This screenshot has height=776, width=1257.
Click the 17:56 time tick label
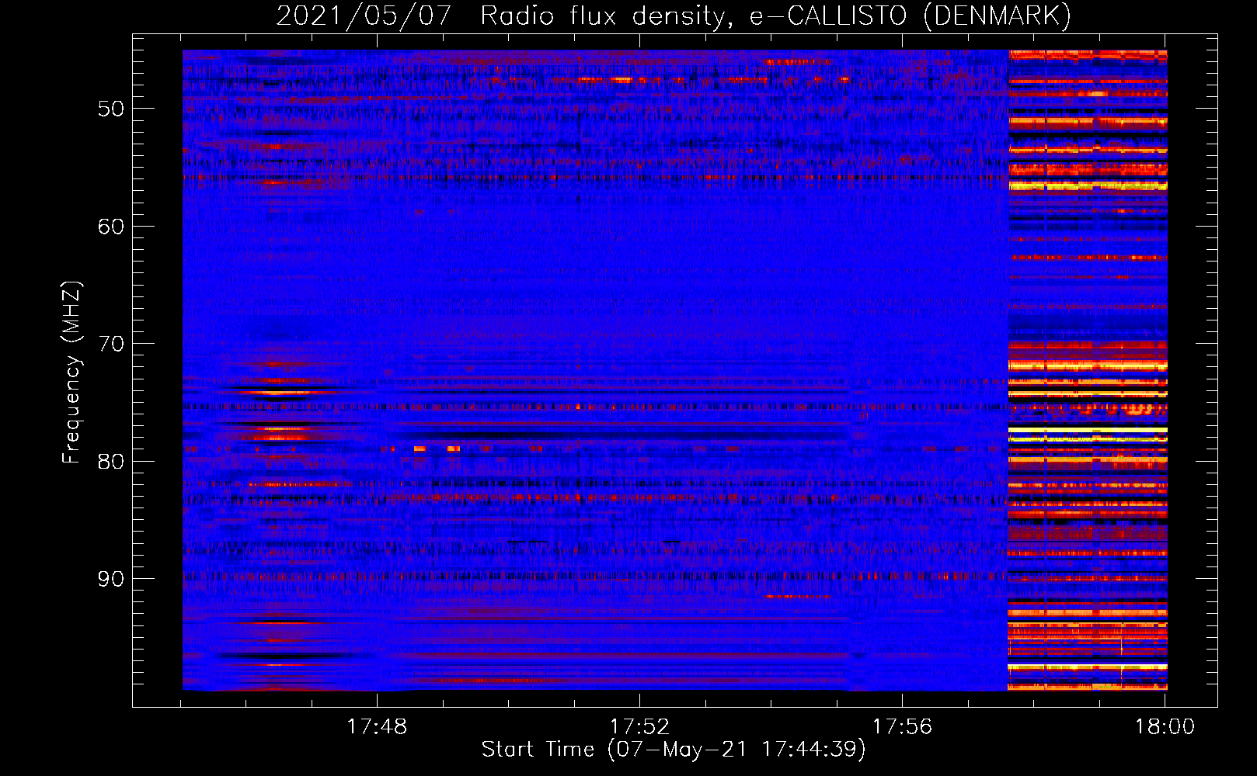pos(902,727)
